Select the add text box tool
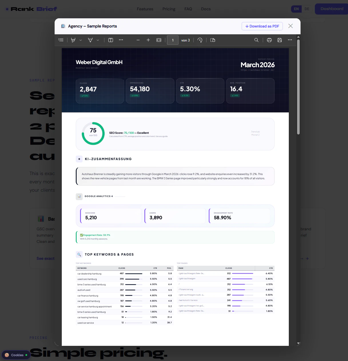The width and height of the screenshot is (348, 361). click(111, 40)
